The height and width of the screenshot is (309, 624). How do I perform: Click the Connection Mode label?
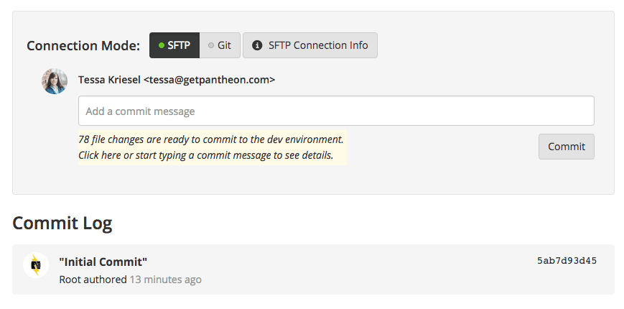[83, 46]
